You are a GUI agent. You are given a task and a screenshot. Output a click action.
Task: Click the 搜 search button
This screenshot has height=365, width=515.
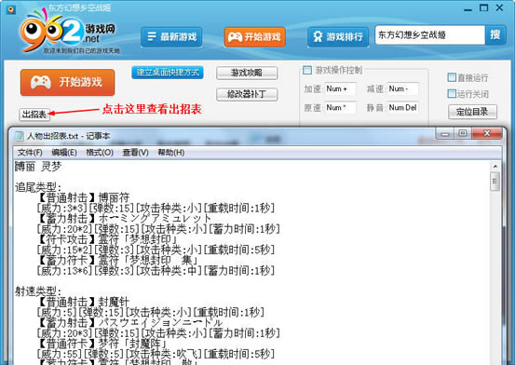tap(495, 34)
